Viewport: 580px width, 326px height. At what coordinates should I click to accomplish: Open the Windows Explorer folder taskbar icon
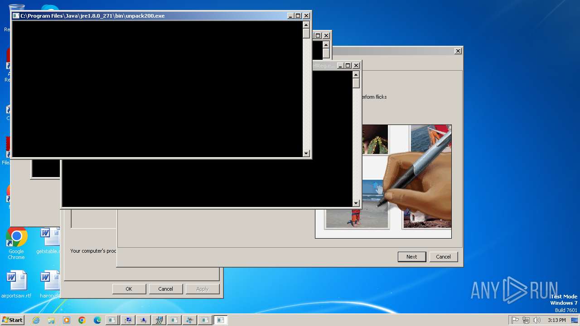tap(51, 320)
